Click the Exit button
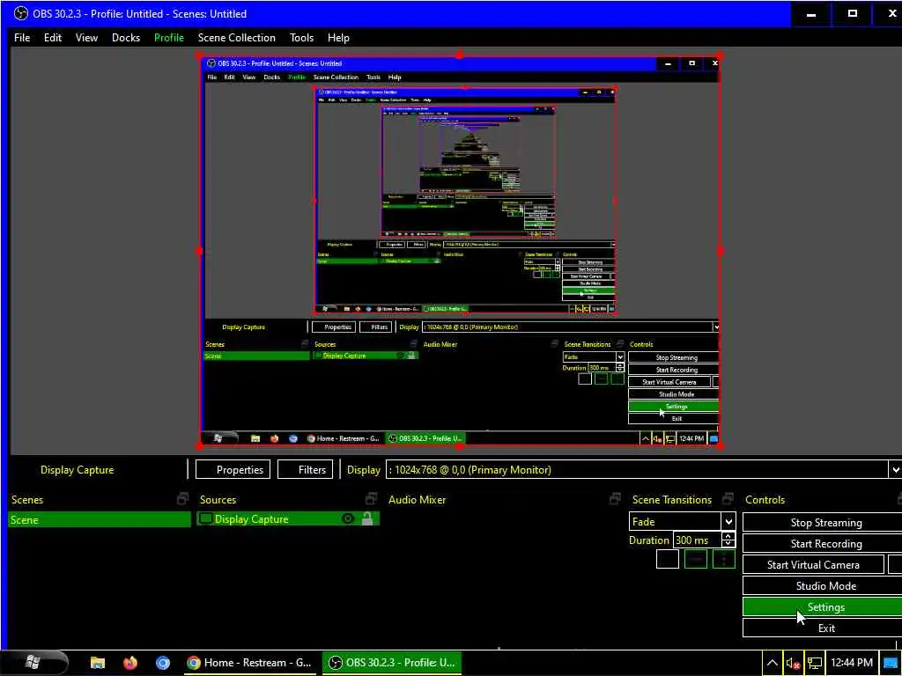Viewport: 902px width, 676px height. tap(823, 628)
